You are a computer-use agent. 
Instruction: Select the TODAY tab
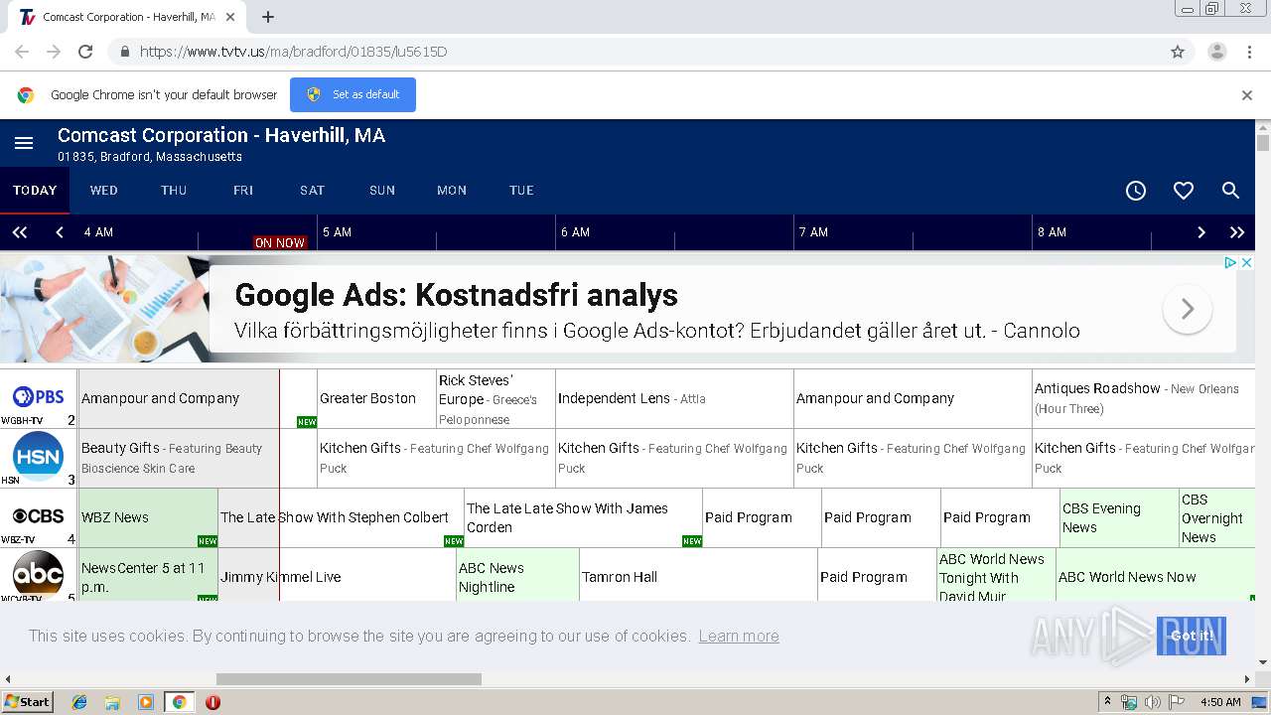[x=35, y=191]
